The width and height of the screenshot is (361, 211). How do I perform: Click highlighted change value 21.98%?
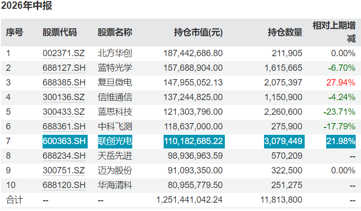pos(341,142)
